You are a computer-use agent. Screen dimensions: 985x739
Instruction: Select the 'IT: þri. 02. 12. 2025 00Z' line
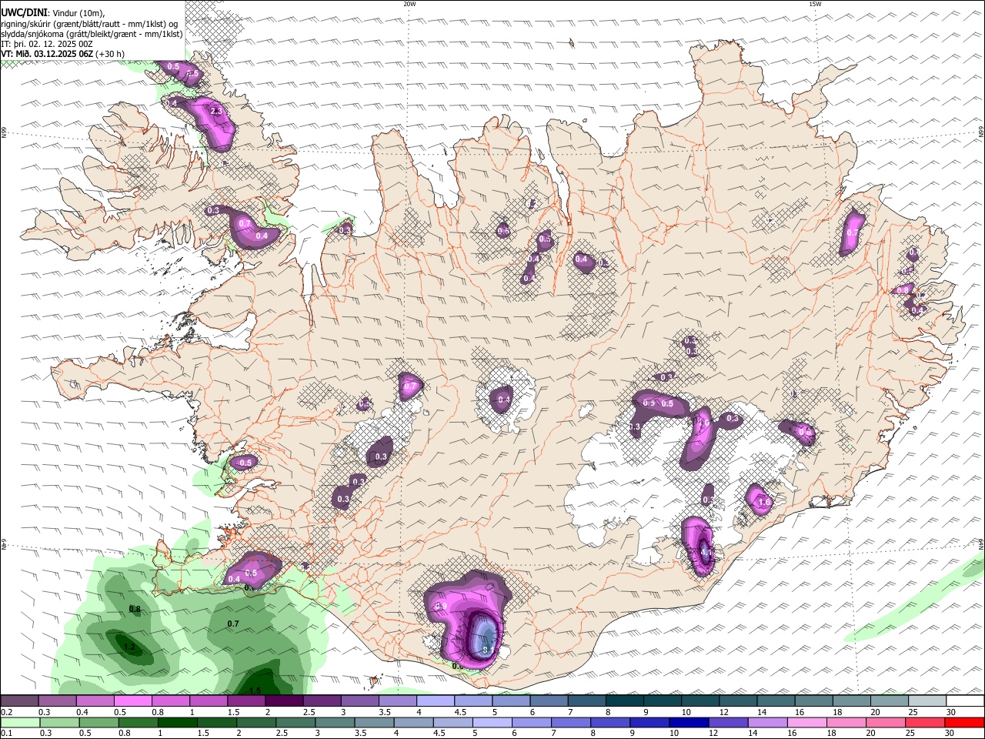click(x=47, y=44)
